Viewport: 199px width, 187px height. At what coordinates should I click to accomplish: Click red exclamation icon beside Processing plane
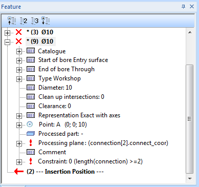pyautogui.click(x=31, y=143)
